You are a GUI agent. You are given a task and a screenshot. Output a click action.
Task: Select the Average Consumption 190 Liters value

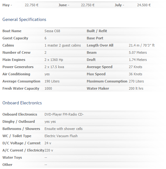click(x=52, y=81)
